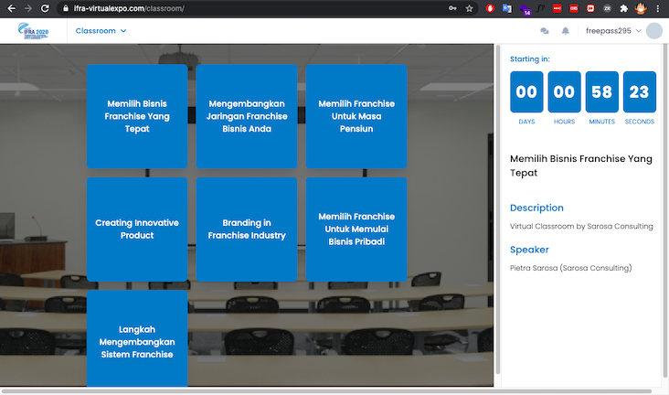Open the Chrome three-dot menu
Viewport: 669px width, 395px height.
658,8
